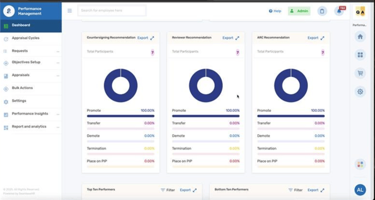Go to home icon in right rail
375x200 pixels.
point(360,37)
